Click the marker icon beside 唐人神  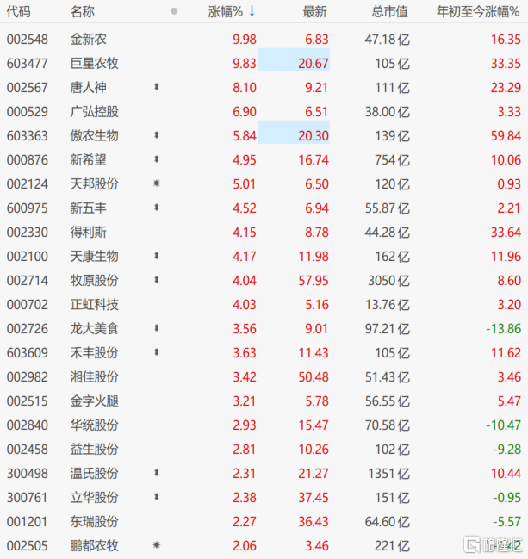tap(156, 87)
